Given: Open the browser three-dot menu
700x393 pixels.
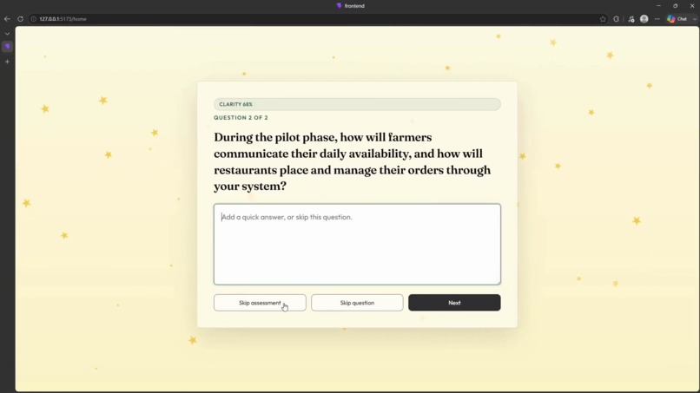Looking at the screenshot, I should tap(657, 19).
